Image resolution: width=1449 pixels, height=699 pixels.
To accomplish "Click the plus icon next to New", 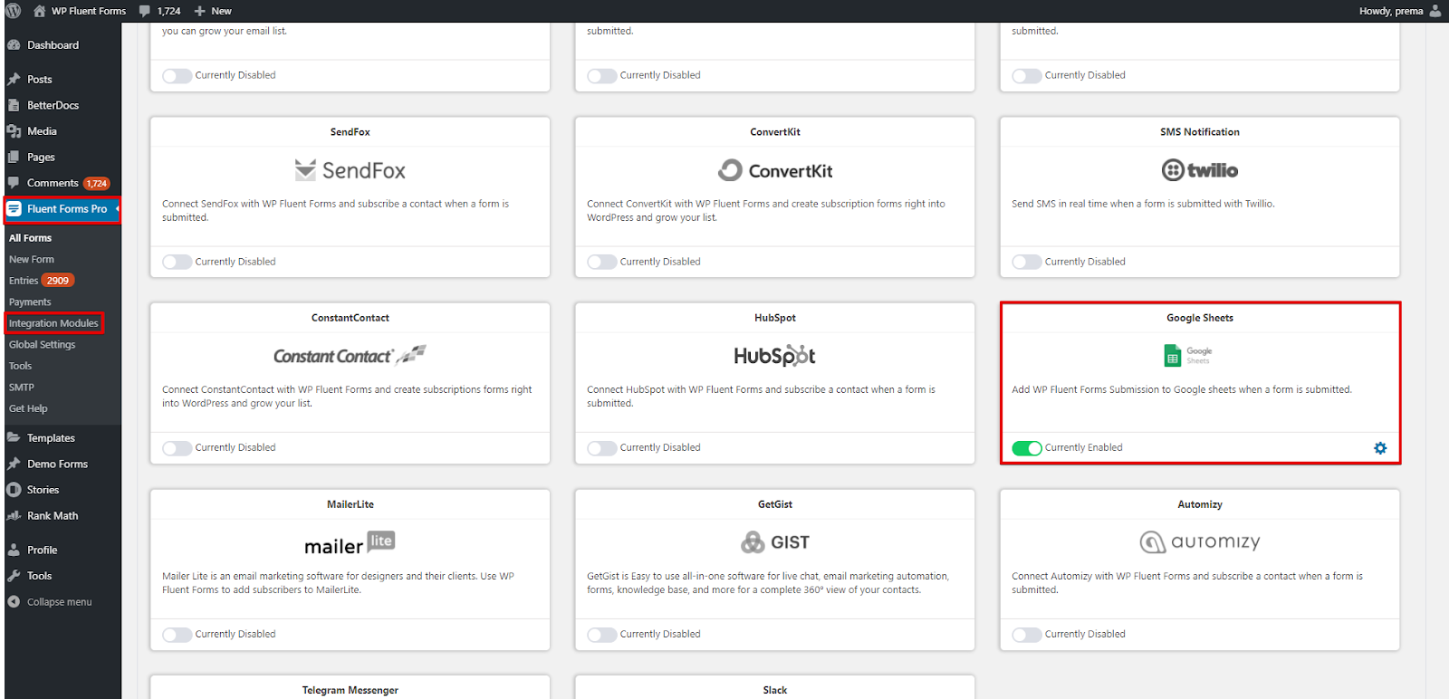I will (x=200, y=11).
